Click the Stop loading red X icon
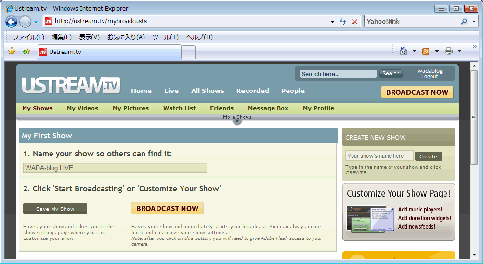 point(355,22)
